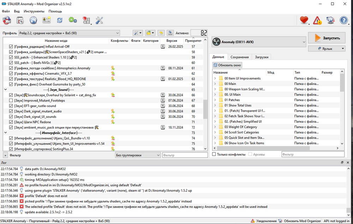
Task: Click the install mod from archive icon
Action: [x=20, y=20]
